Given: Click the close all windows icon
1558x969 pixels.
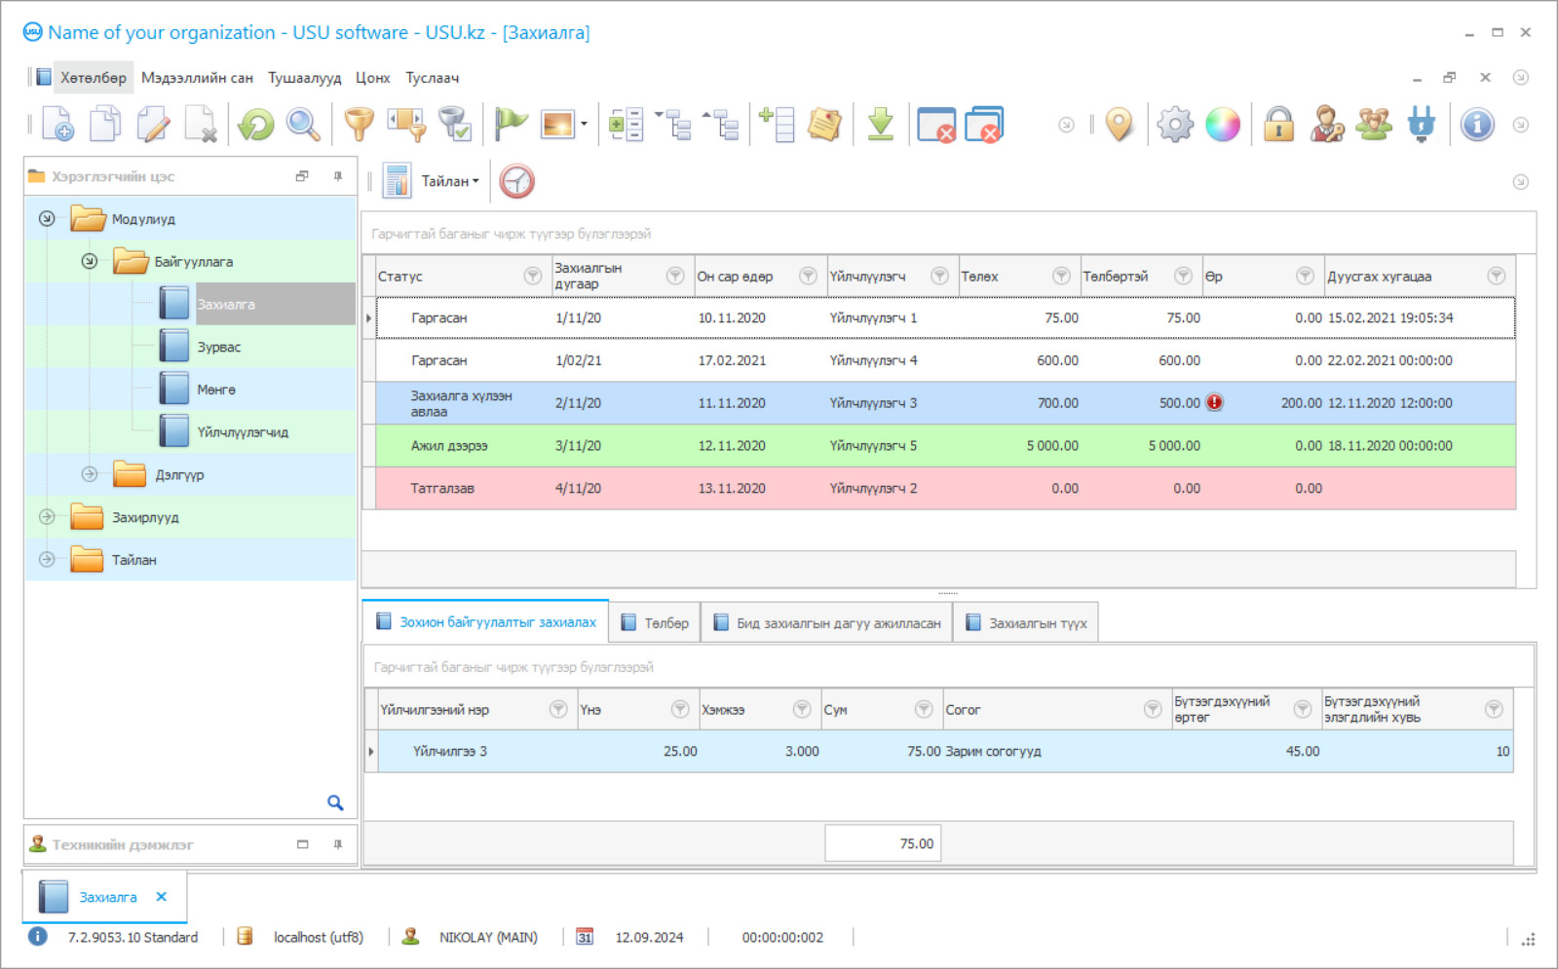Looking at the screenshot, I should click(x=984, y=125).
